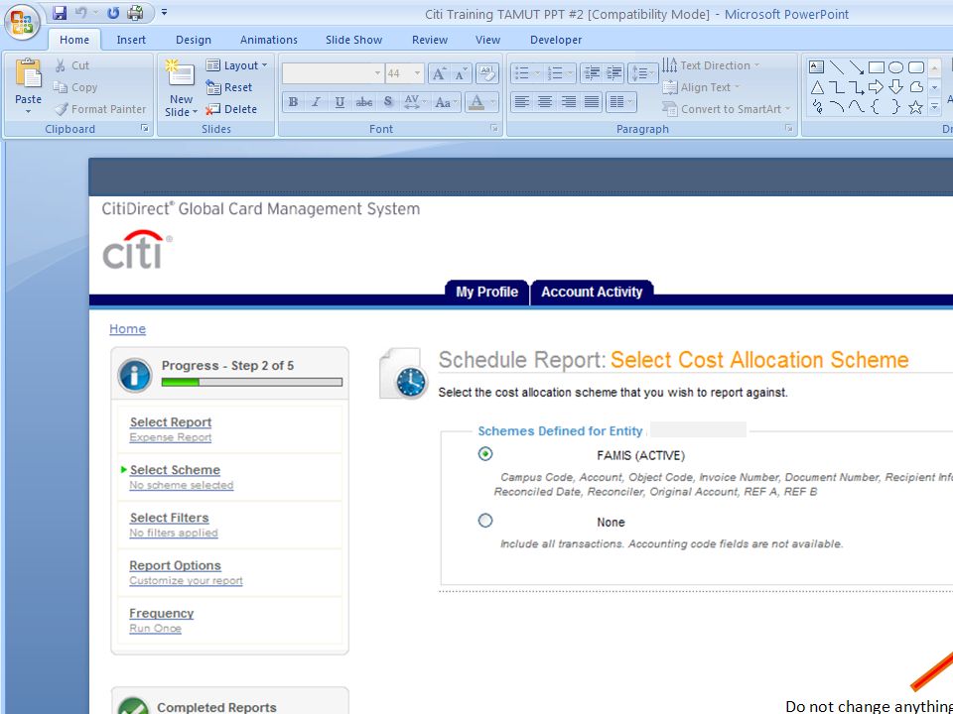
Task: Open the font name combo box
Action: pyautogui.click(x=333, y=73)
